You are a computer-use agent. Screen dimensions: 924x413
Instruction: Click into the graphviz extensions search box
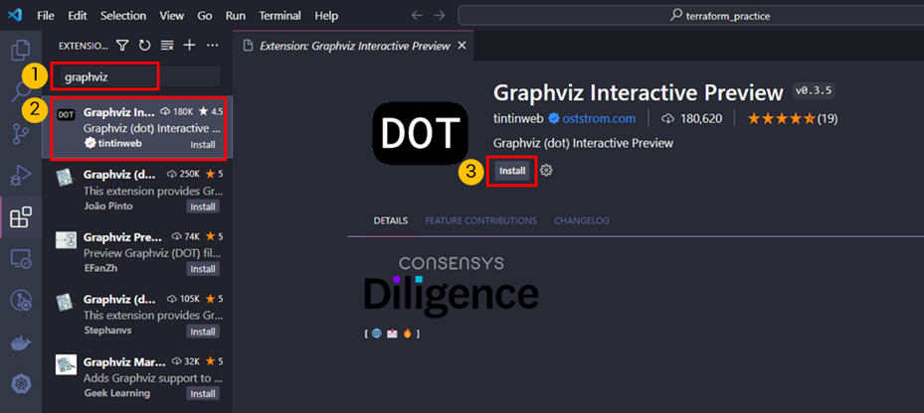click(140, 76)
